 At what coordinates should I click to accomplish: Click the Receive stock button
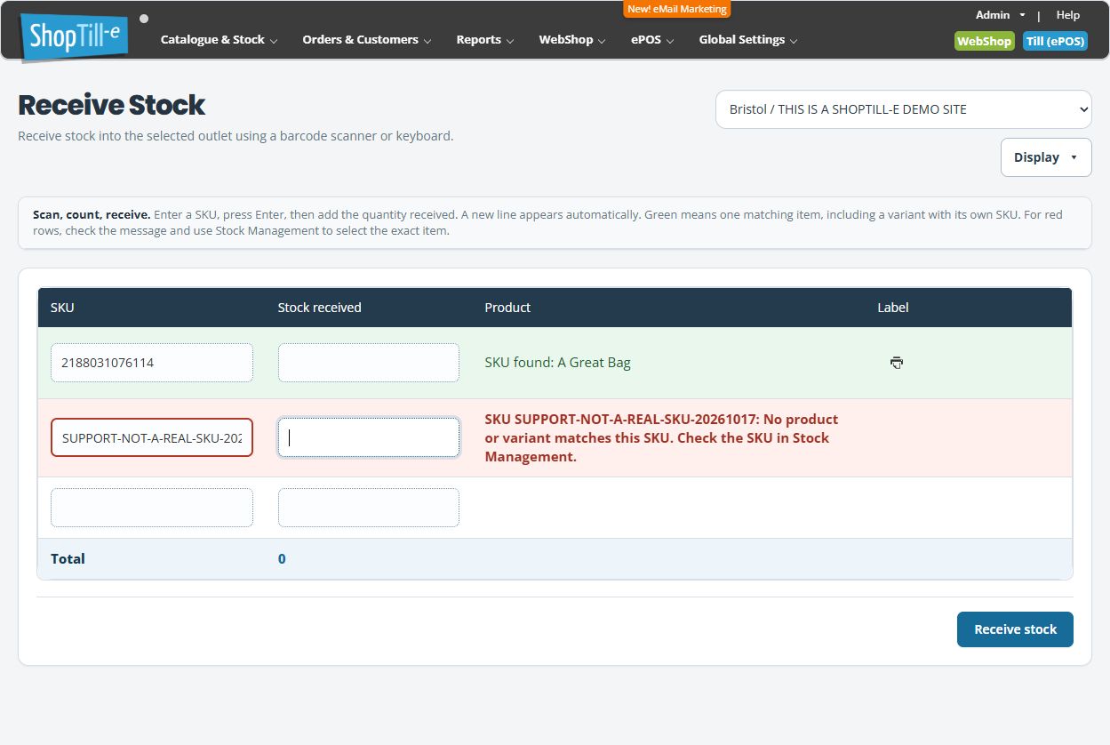(x=1015, y=629)
